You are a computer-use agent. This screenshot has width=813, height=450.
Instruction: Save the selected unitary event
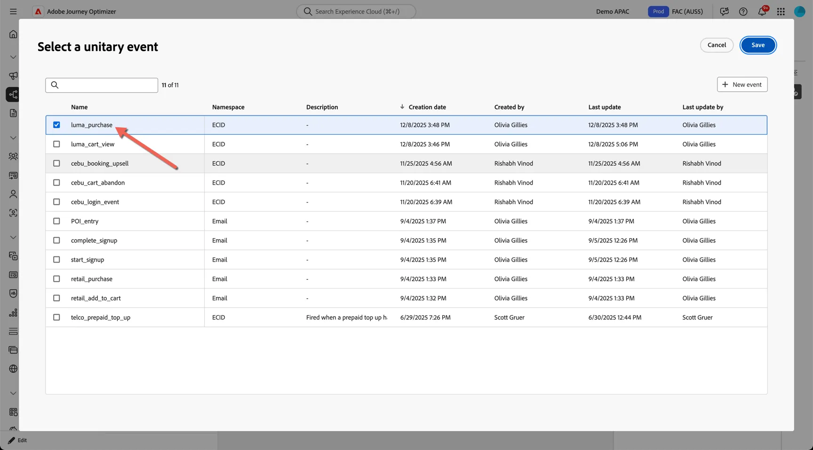[758, 45]
